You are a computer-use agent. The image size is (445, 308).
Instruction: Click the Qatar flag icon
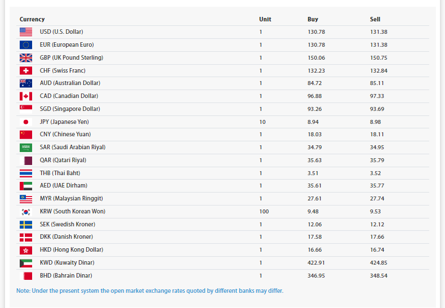point(26,160)
